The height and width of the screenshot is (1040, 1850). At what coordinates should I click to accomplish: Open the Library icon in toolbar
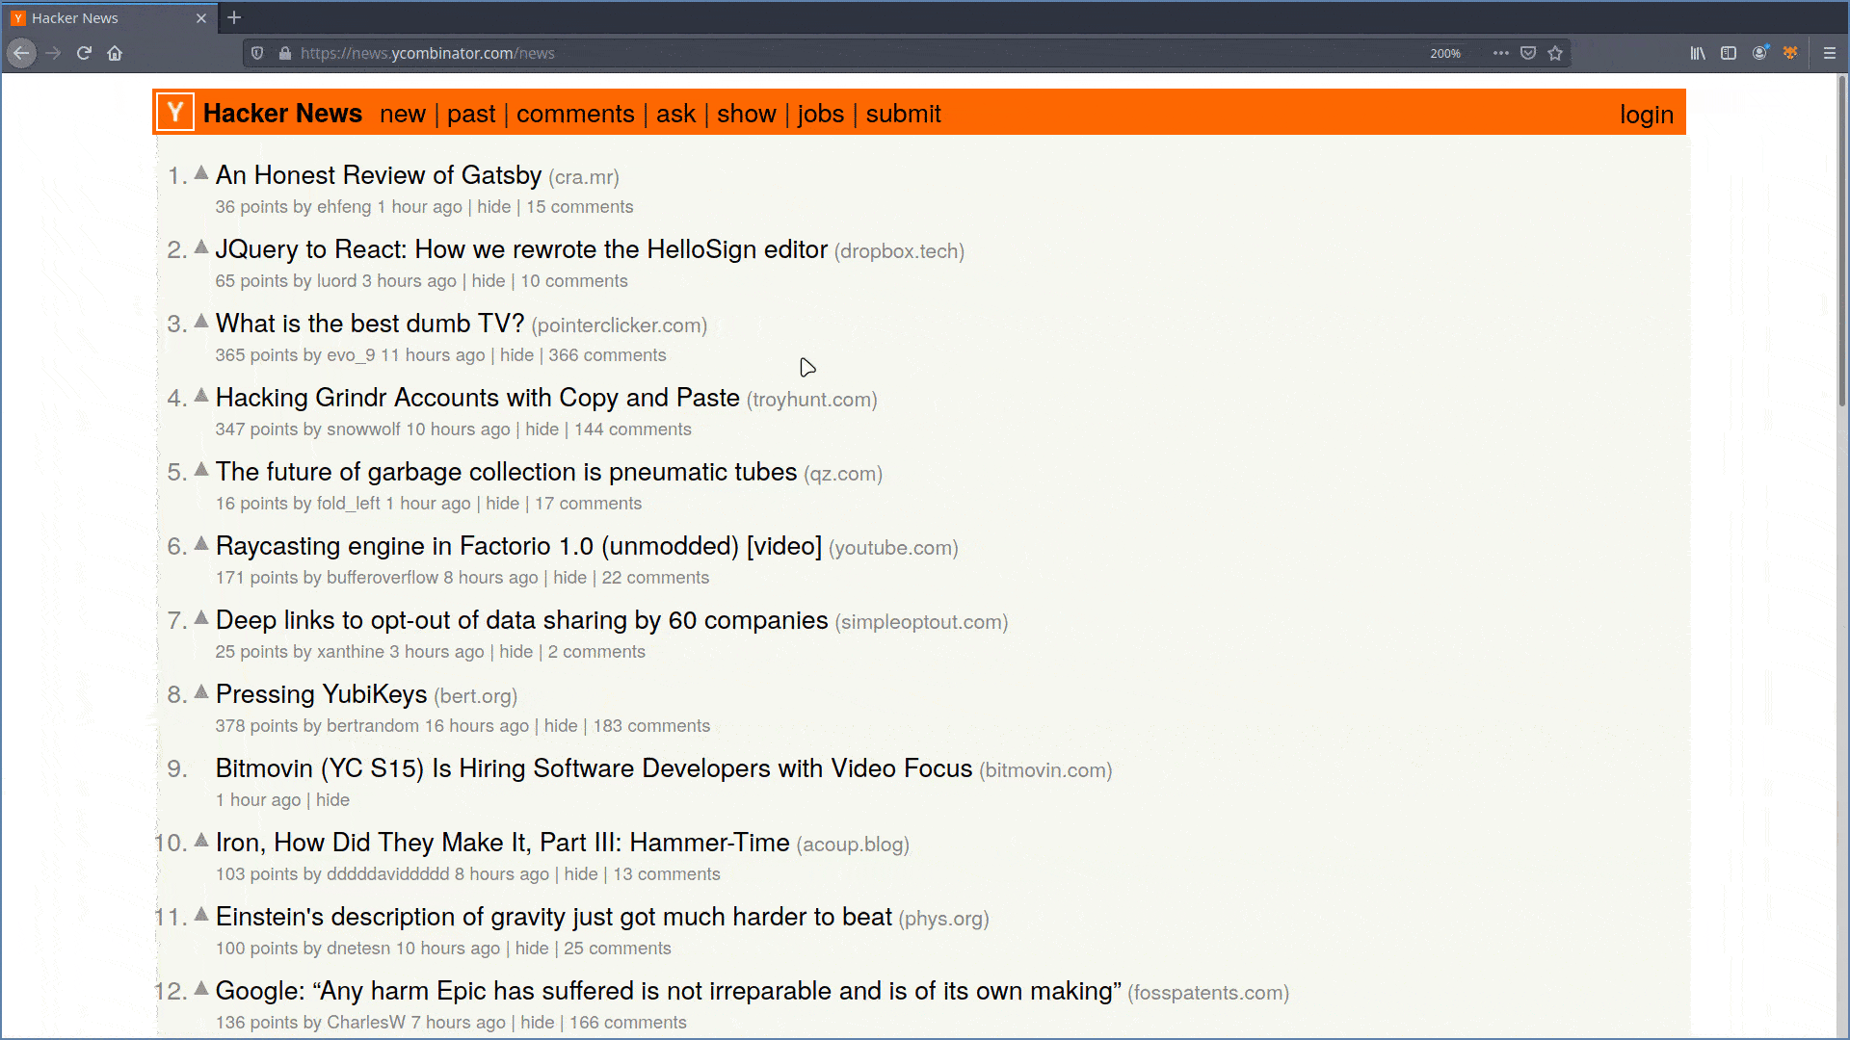(x=1698, y=53)
